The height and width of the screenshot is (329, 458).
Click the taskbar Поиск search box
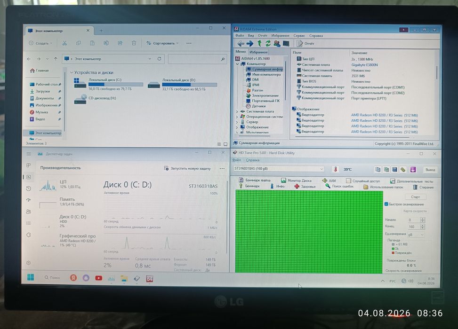click(x=52, y=277)
